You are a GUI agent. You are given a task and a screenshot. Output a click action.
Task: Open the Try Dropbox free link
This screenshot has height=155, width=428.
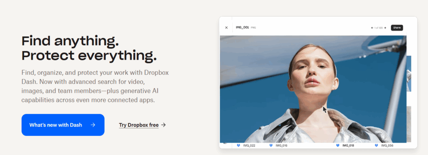[x=142, y=125]
